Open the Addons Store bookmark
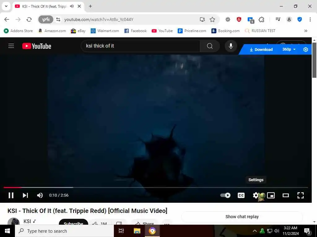The width and height of the screenshot is (317, 237). [x=18, y=31]
